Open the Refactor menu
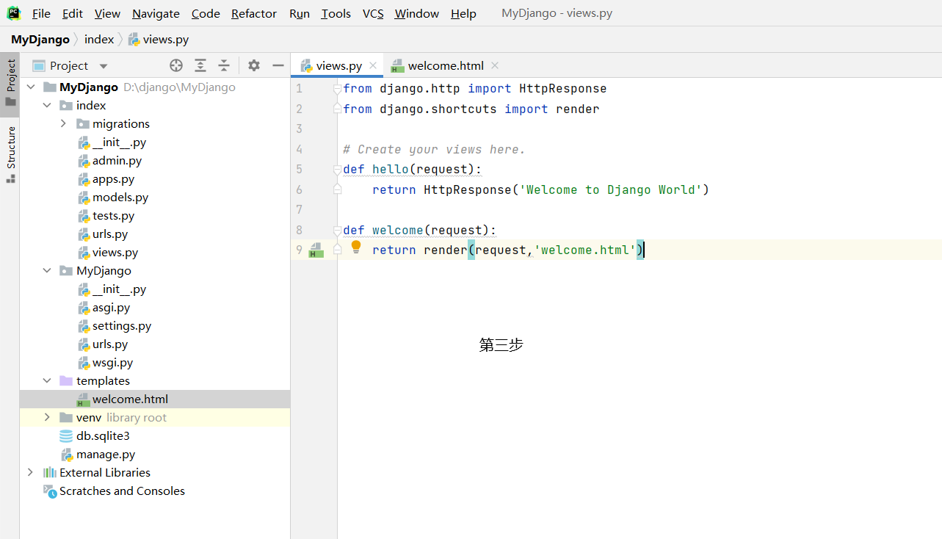This screenshot has width=942, height=539. tap(254, 13)
